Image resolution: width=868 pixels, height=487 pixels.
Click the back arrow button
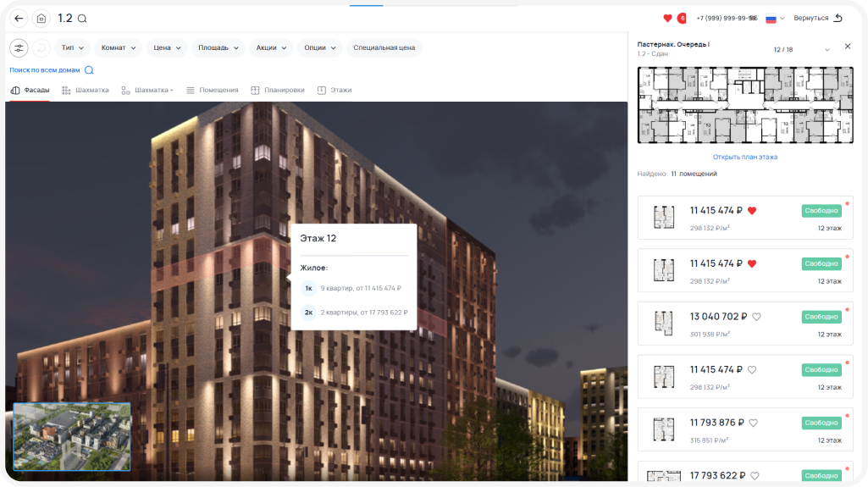(x=19, y=19)
